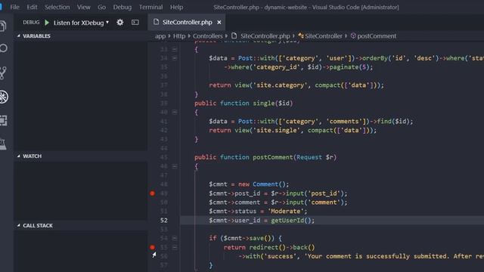This screenshot has width=484, height=272.
Task: Click the single function name
Action: [264, 104]
